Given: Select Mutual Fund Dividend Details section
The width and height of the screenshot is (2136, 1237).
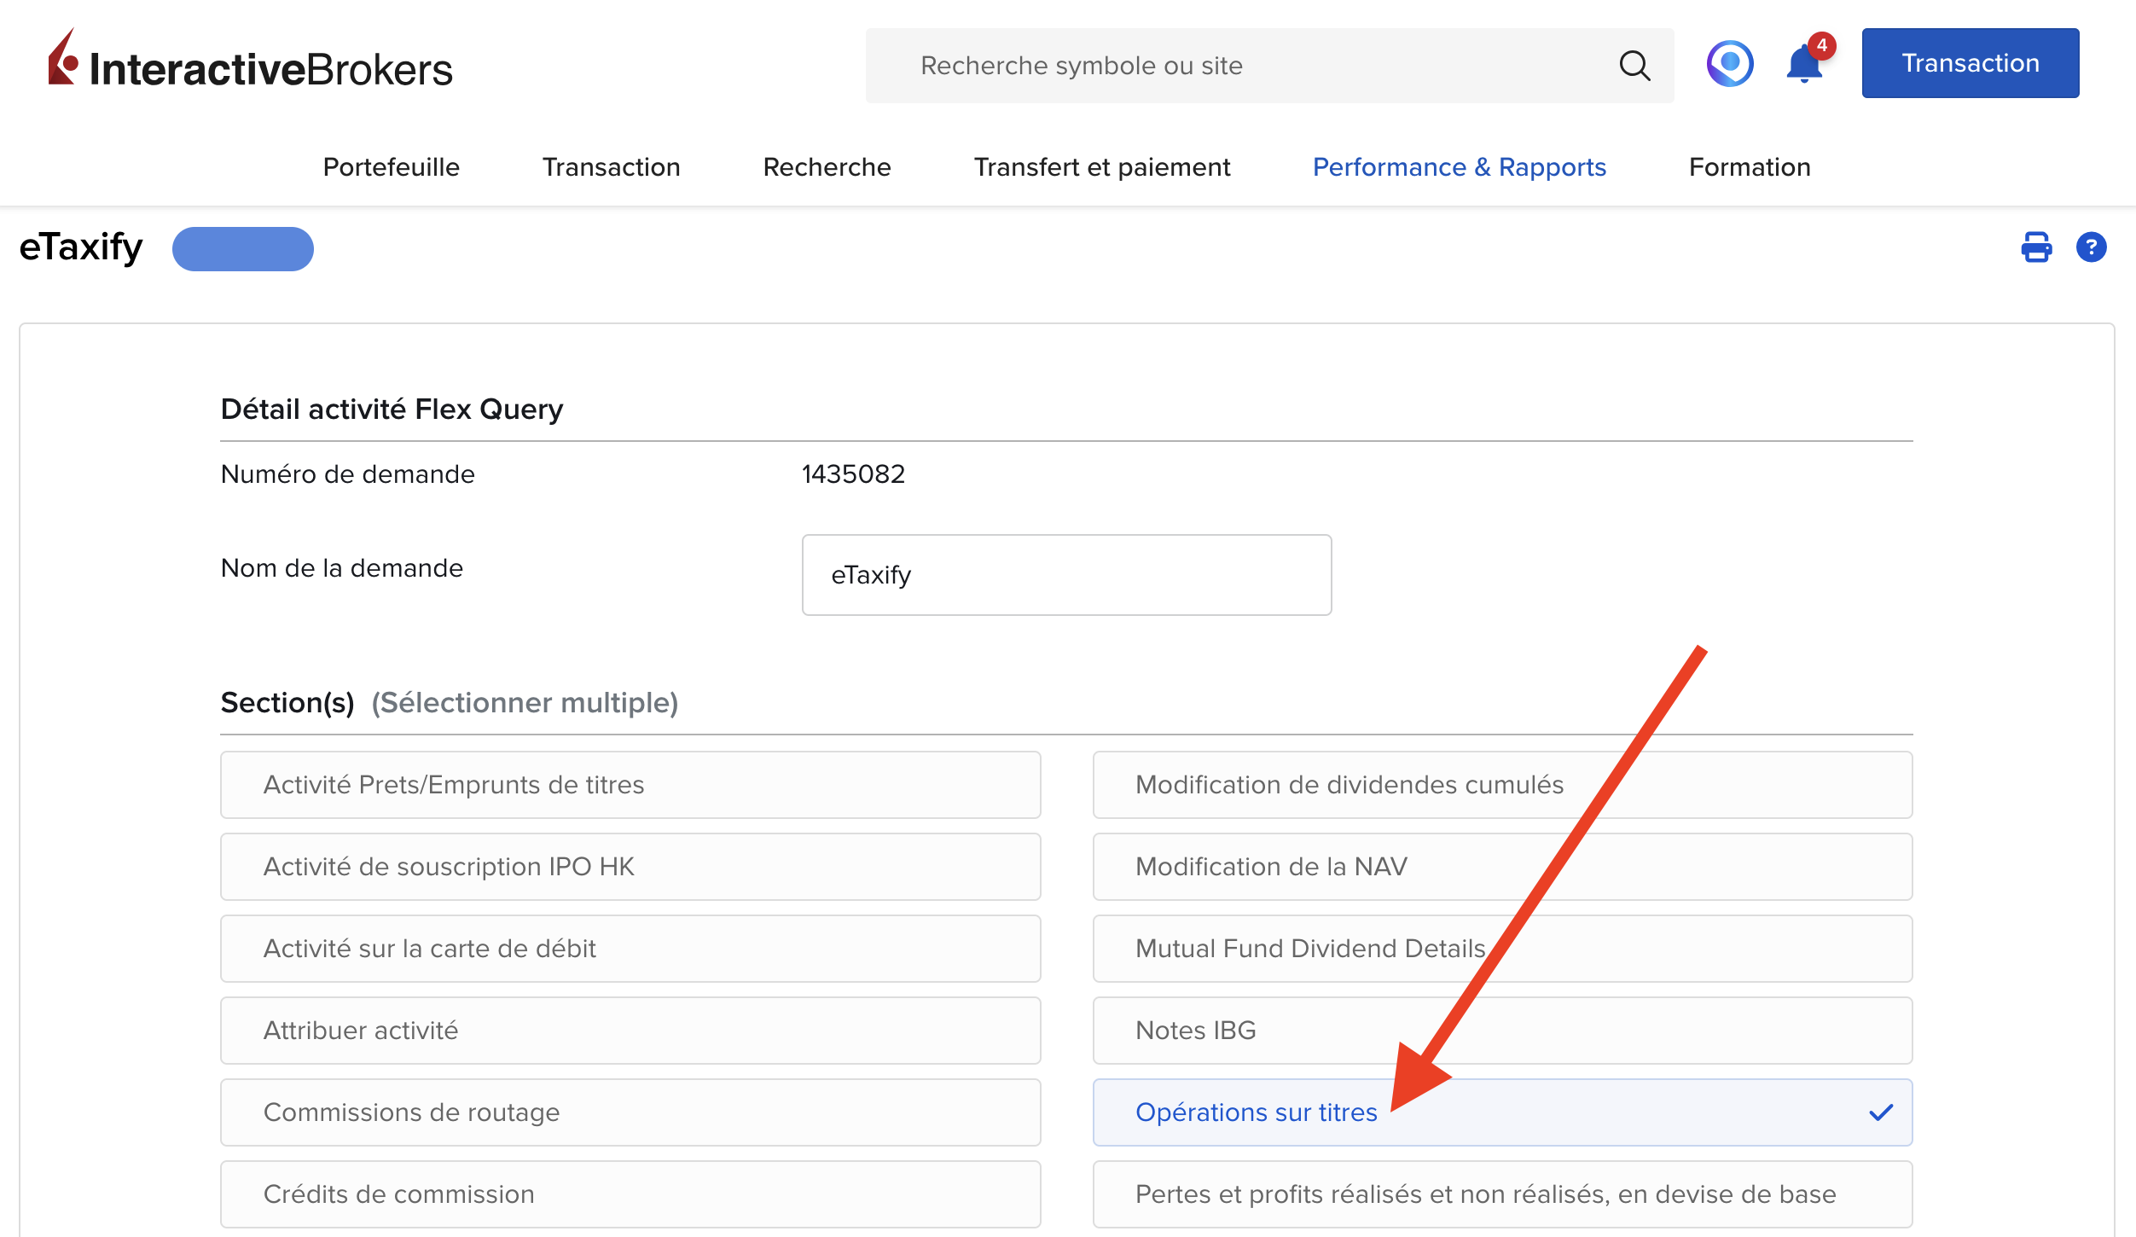Looking at the screenshot, I should coord(1503,949).
